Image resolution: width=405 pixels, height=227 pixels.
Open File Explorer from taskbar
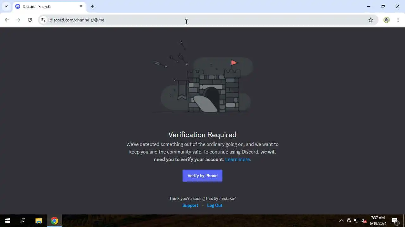click(x=39, y=221)
